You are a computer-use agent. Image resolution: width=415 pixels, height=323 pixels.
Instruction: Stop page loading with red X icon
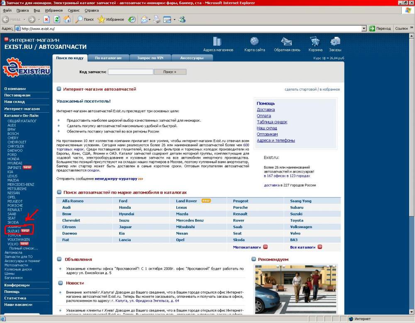click(46, 19)
